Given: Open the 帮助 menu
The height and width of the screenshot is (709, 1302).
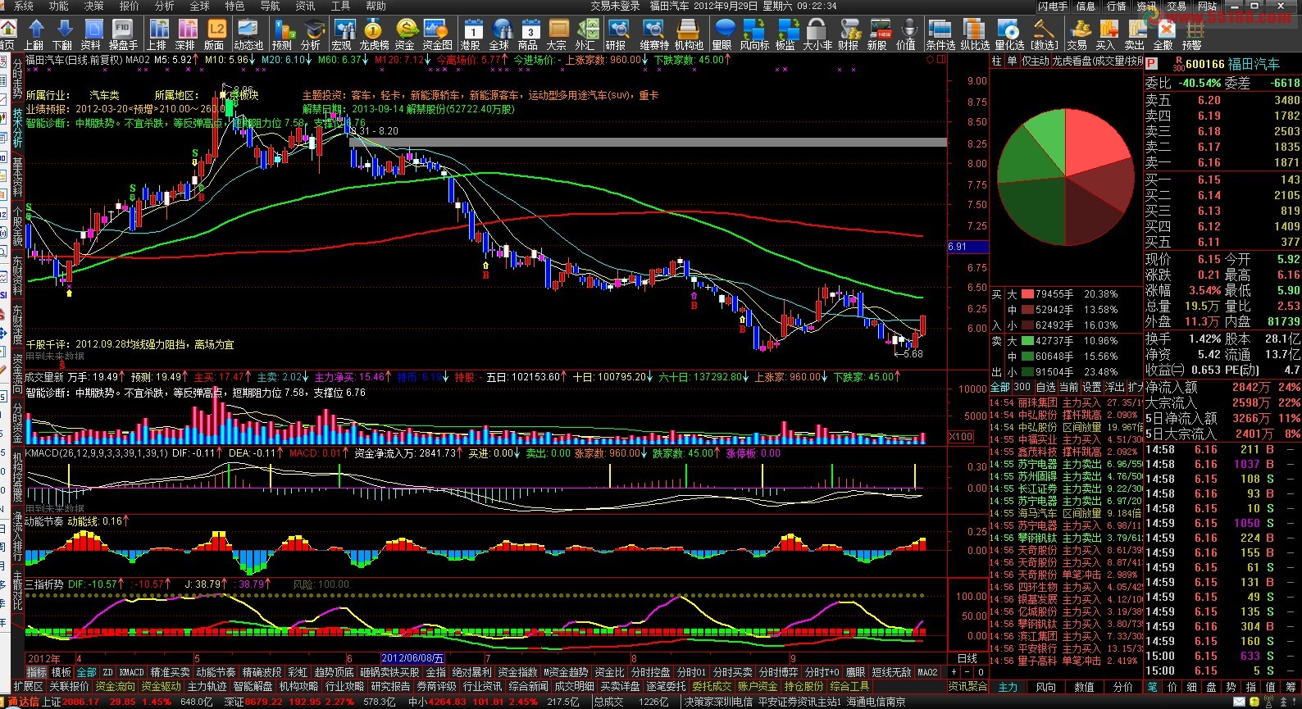Looking at the screenshot, I should coord(376,6).
